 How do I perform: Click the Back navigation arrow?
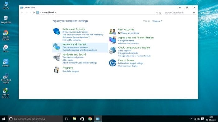point(22,13)
